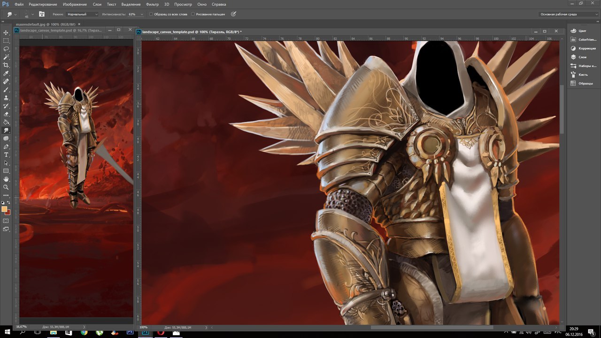This screenshot has width=601, height=338.
Task: Open the Наборы к... panel
Action: point(583,66)
